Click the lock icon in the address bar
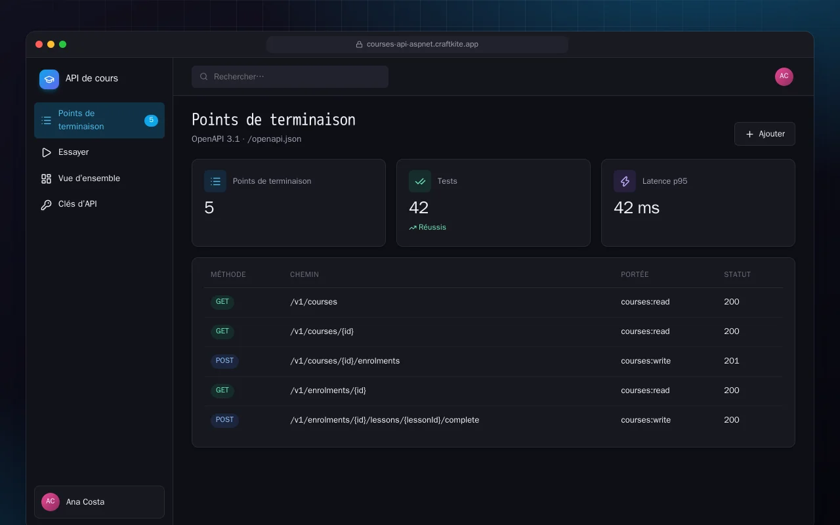Image resolution: width=840 pixels, height=525 pixels. tap(359, 45)
